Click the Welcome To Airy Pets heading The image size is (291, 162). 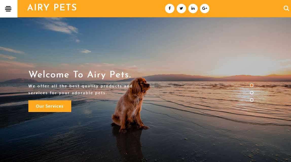pos(80,75)
